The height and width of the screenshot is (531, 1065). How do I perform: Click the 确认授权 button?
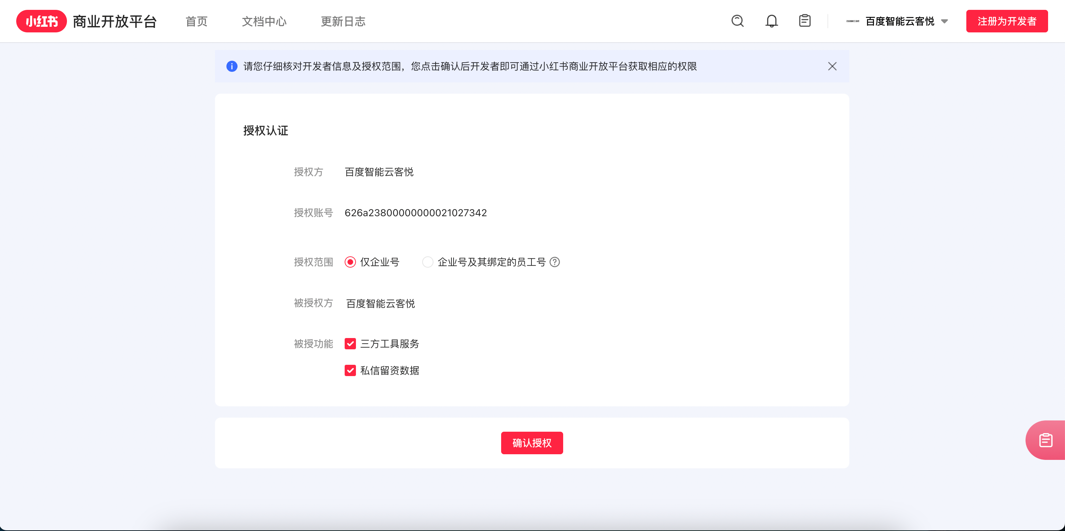click(532, 443)
